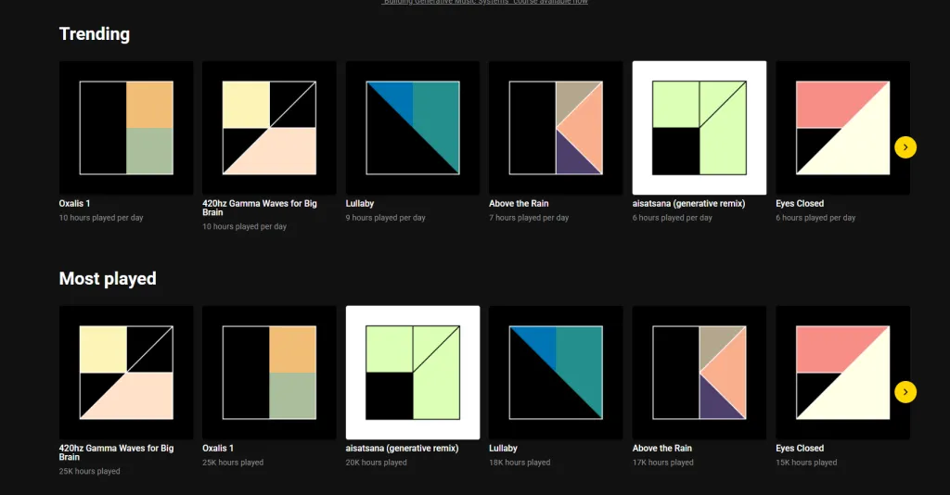950x495 pixels.
Task: Click 'Eyes Closed' title under Most played
Action: click(800, 449)
